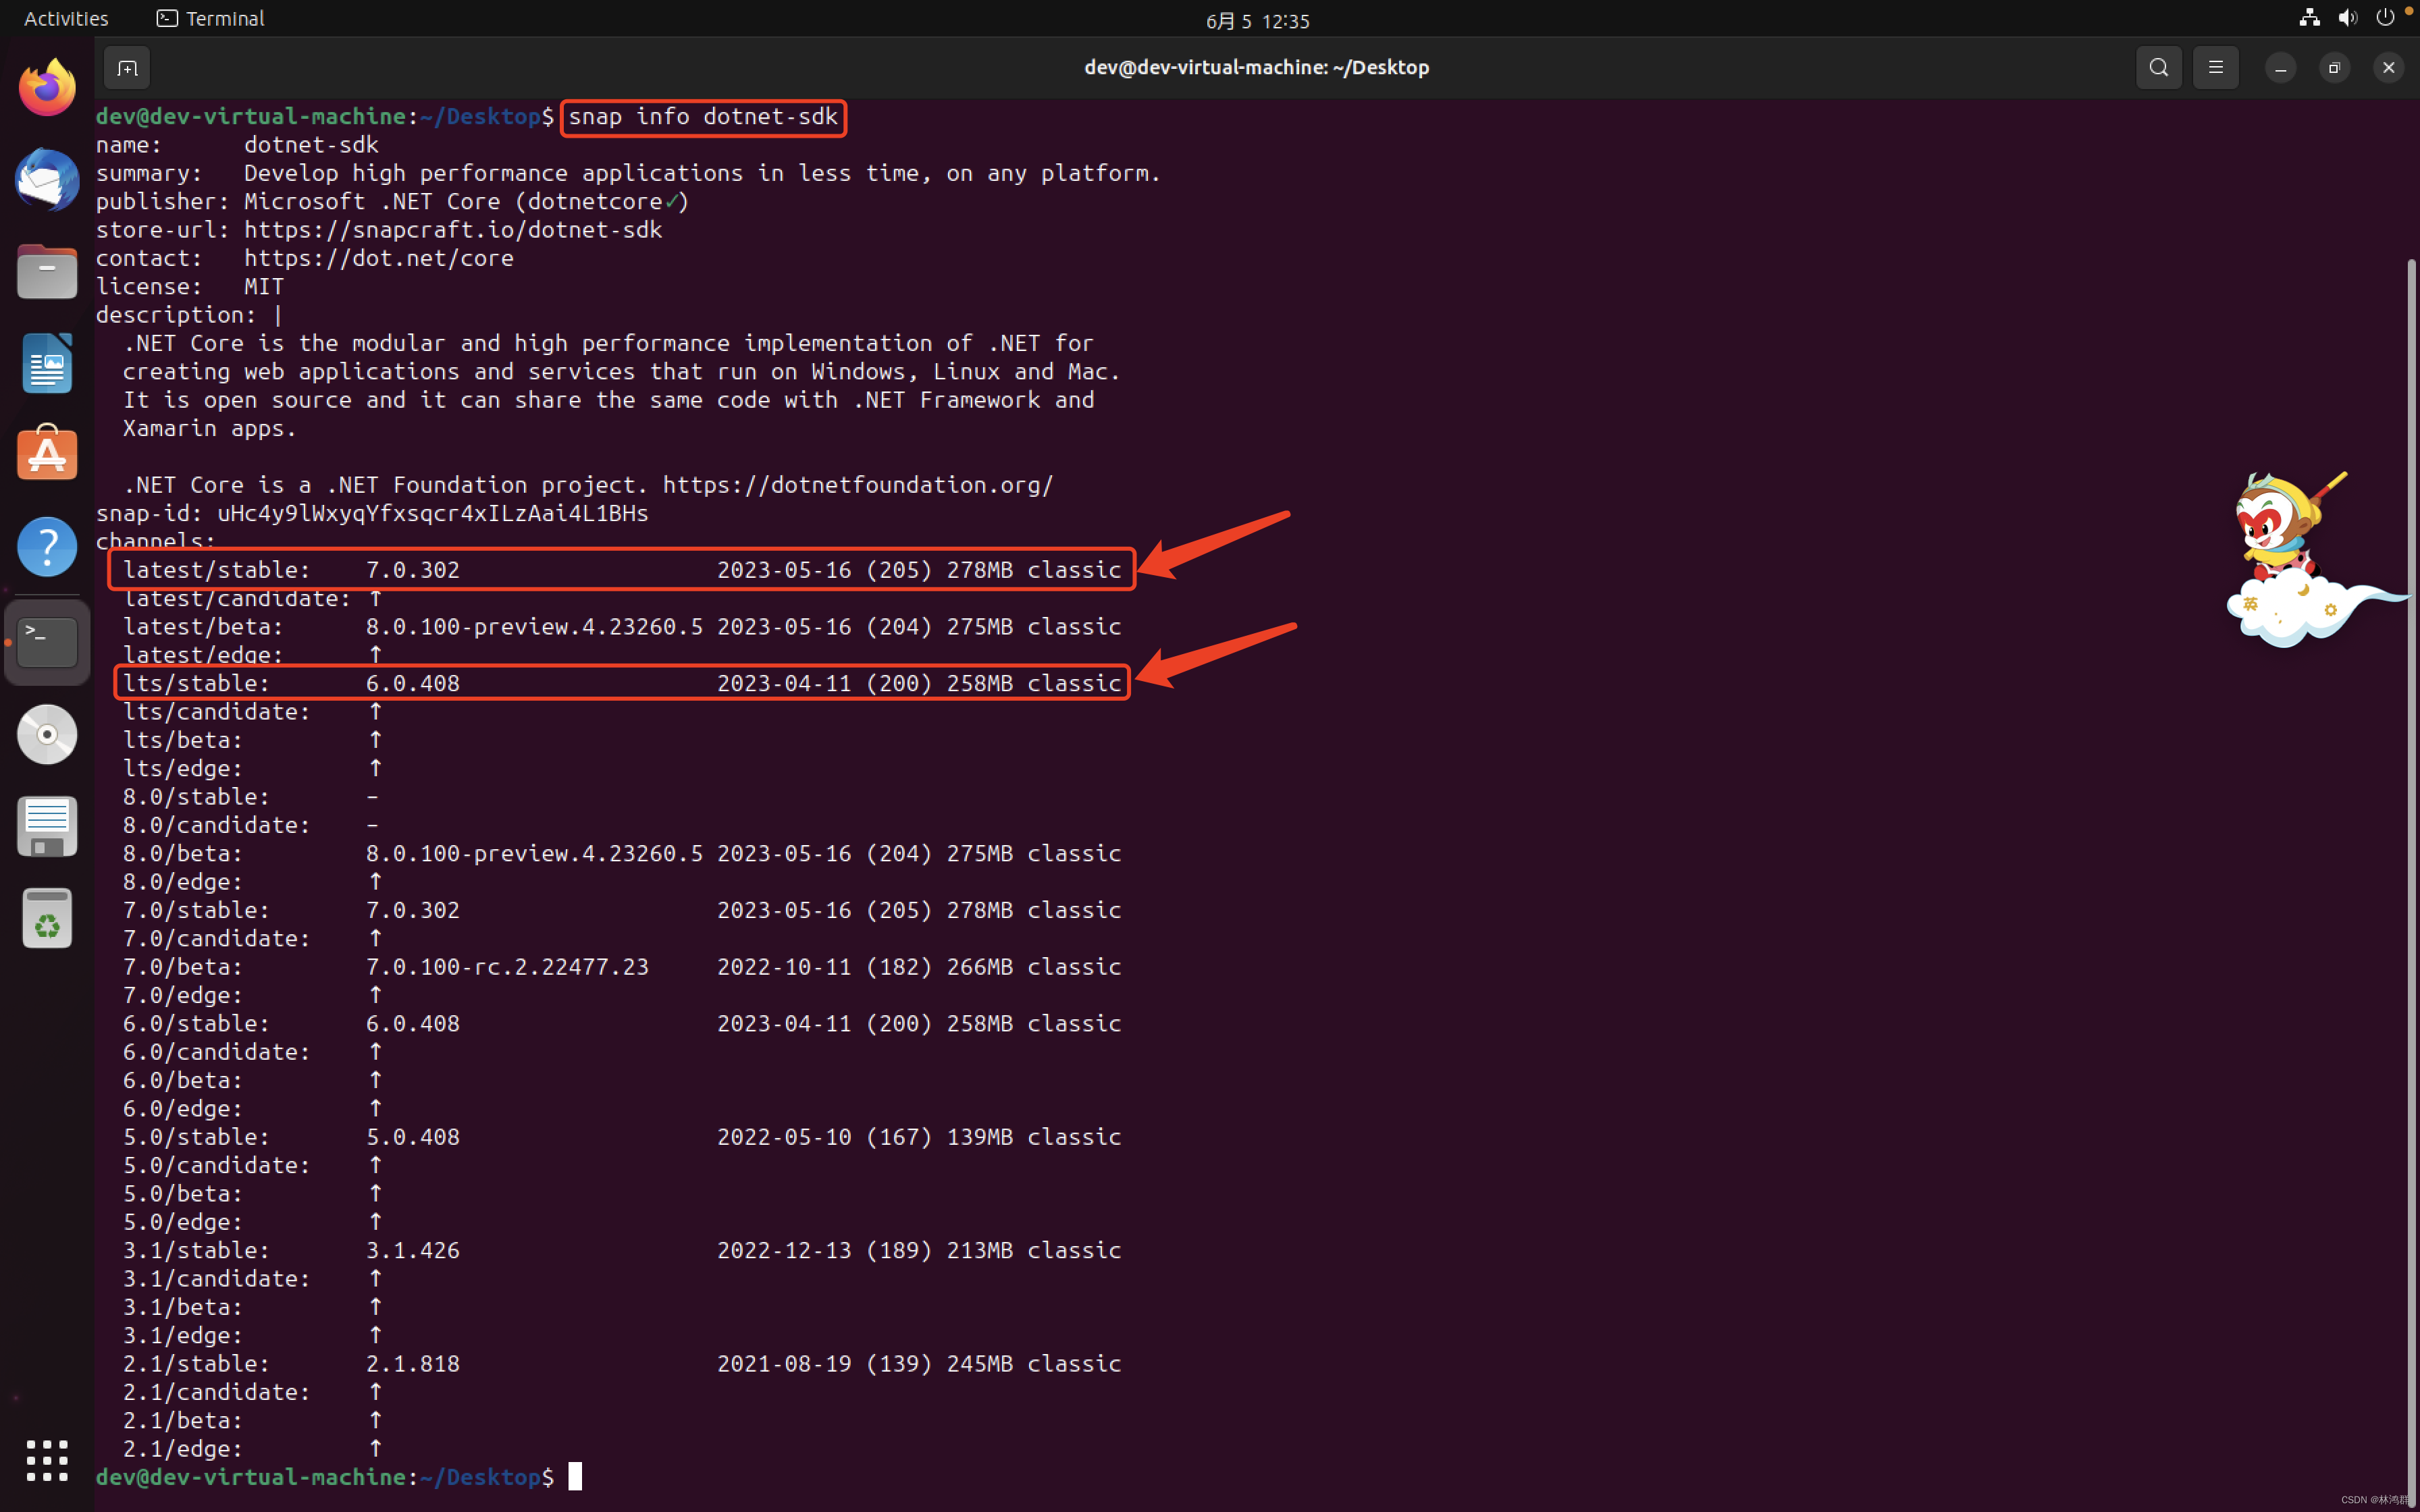Open the terminal hamburger menu
The image size is (2420, 1512).
coord(2215,67)
